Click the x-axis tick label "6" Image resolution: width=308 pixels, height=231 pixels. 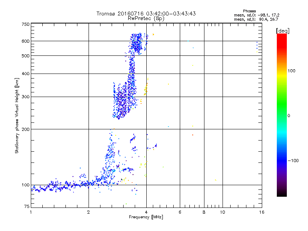[x=180, y=212]
